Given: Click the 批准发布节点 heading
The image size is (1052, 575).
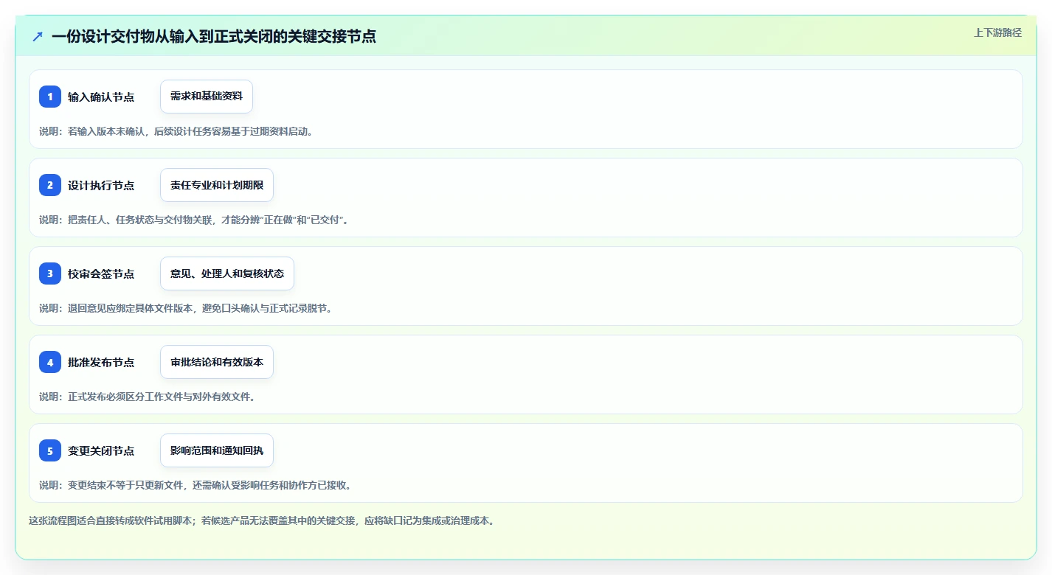Looking at the screenshot, I should [101, 362].
